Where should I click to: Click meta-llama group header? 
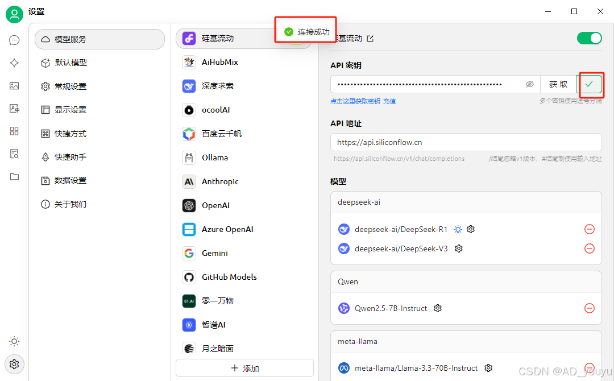[x=466, y=341]
